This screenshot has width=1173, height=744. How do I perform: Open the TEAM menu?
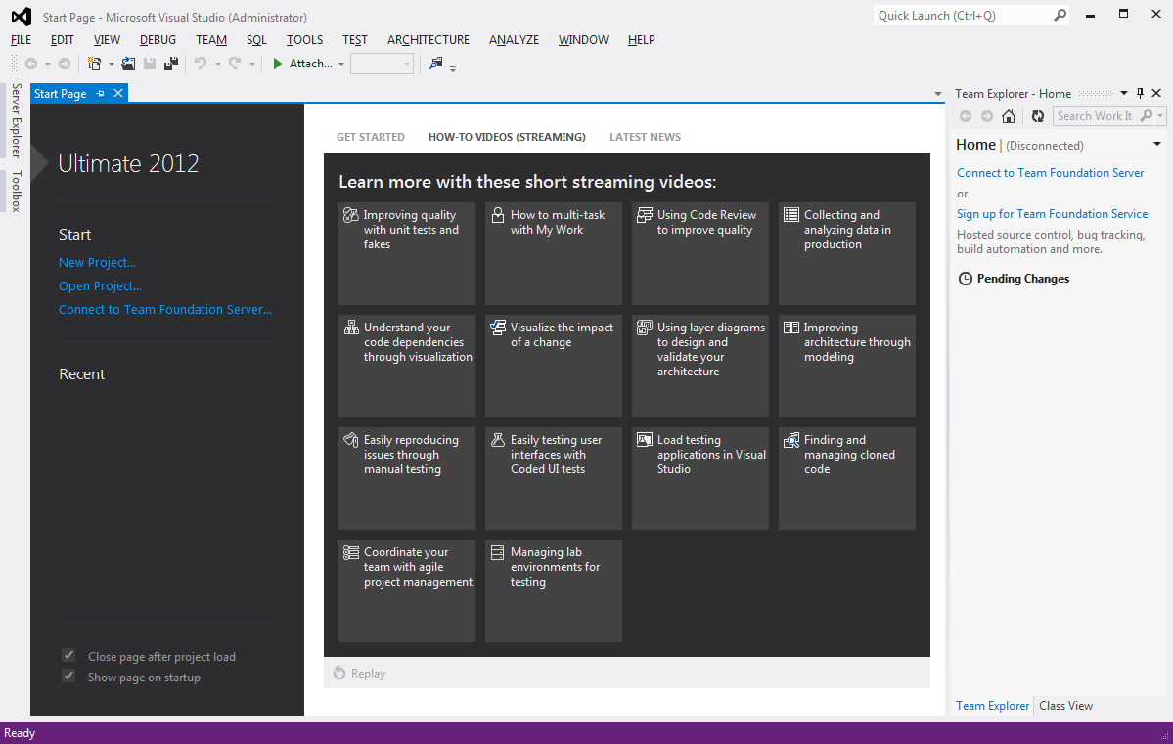(x=210, y=40)
